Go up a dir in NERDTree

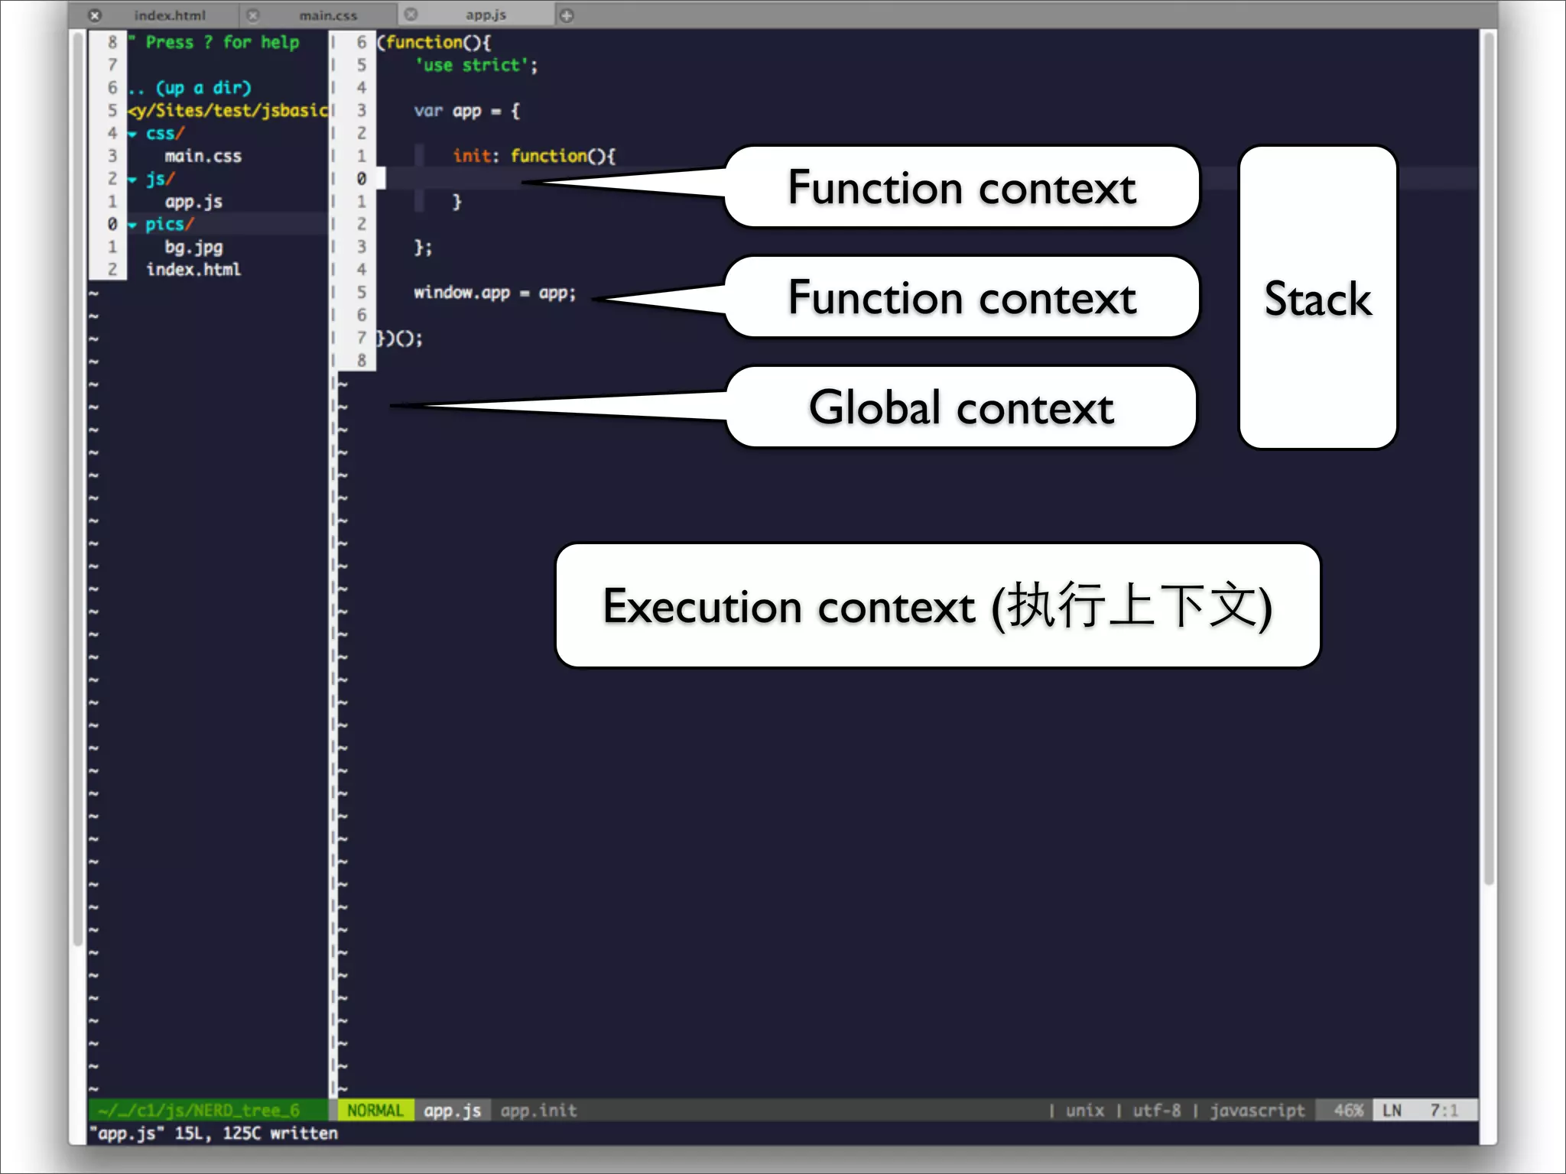[x=190, y=88]
